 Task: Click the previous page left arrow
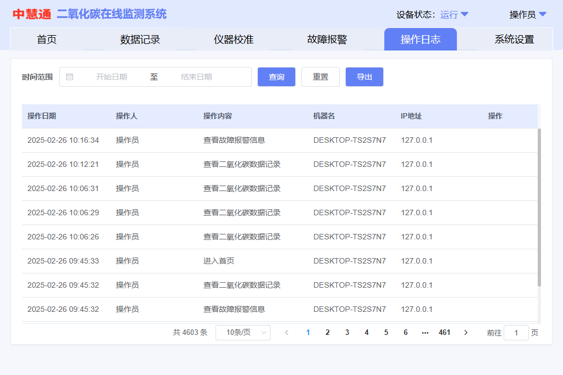(x=286, y=332)
